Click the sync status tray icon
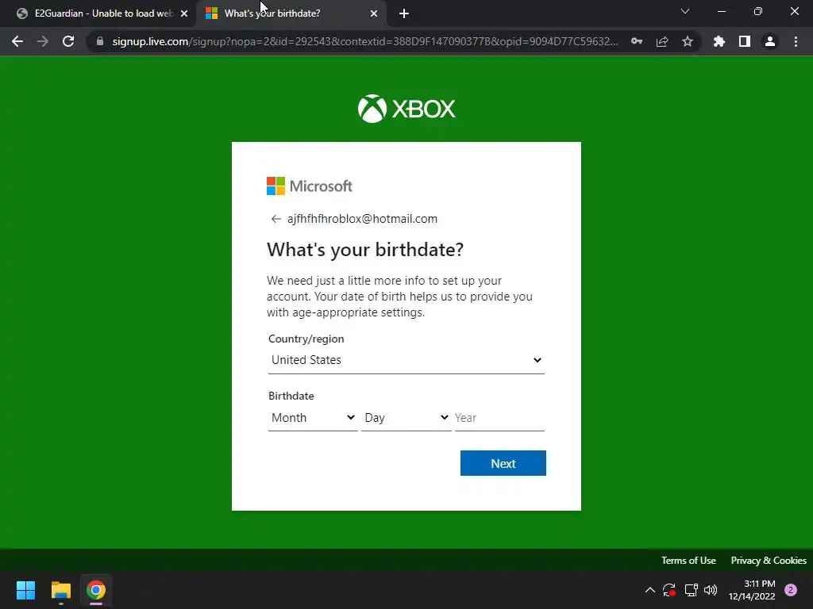The width and height of the screenshot is (813, 609). pos(669,590)
